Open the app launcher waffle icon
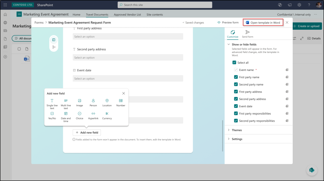Screen dimensions: 324x181 pyautogui.click(x=5, y=5)
